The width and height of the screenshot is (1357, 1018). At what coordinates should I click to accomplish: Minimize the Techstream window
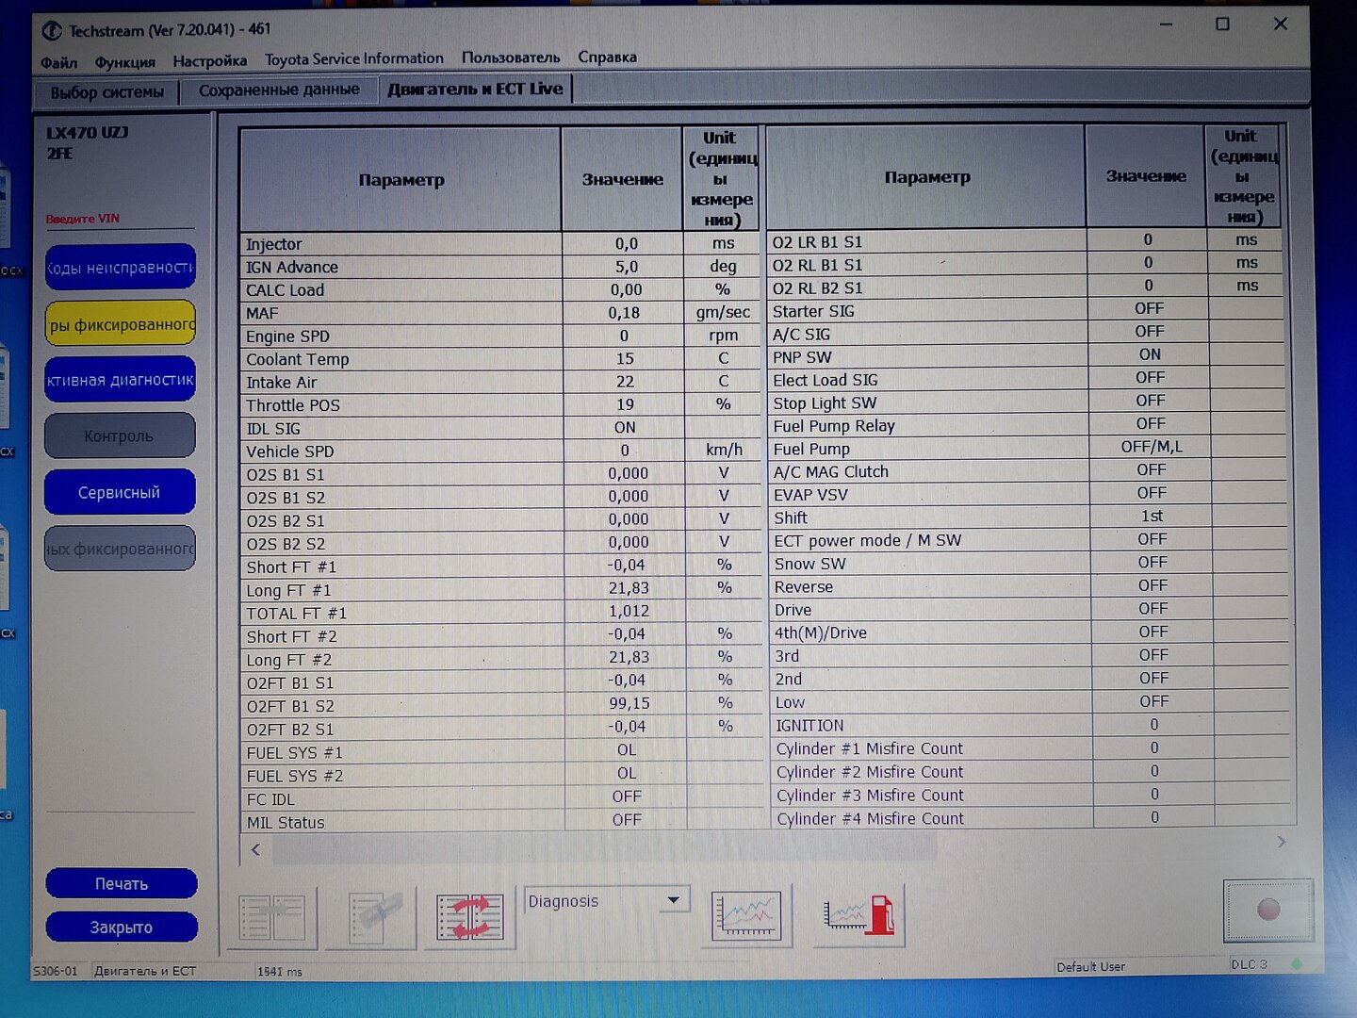click(x=1167, y=25)
